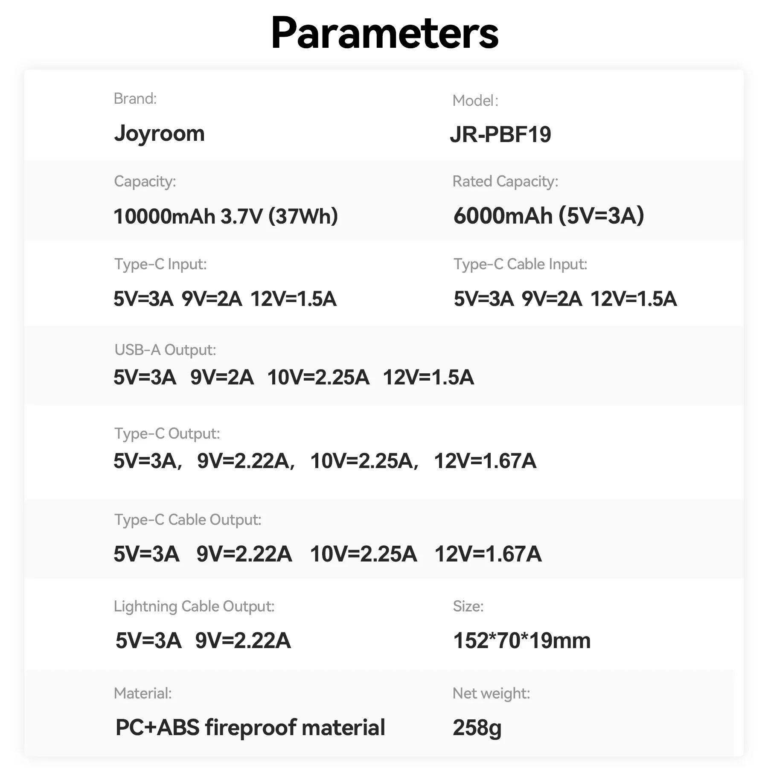Click the Rated Capacity label

505,181
